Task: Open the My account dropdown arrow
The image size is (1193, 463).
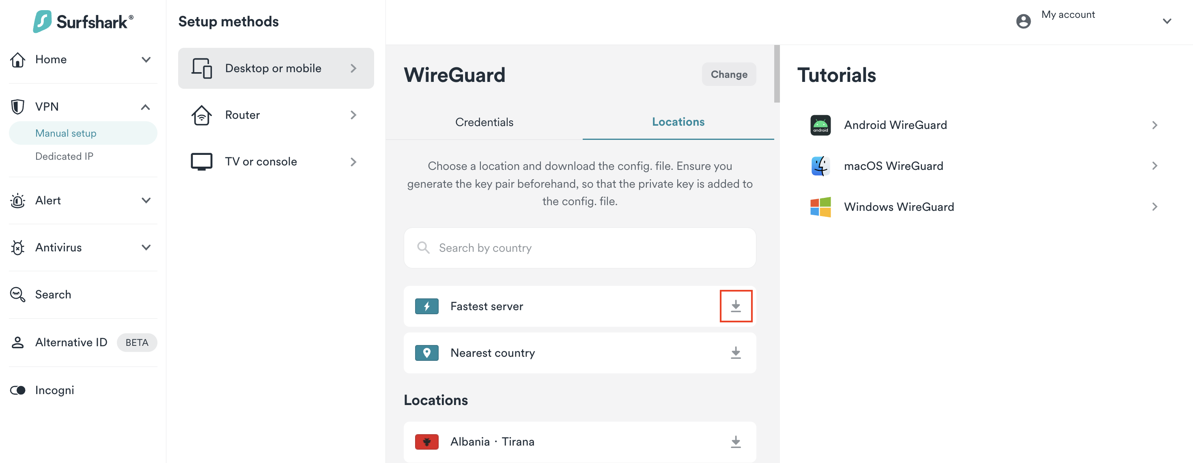Action: point(1167,21)
